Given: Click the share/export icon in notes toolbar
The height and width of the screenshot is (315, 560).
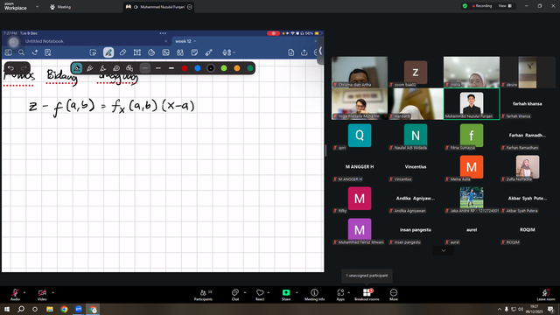Looking at the screenshot, I should tap(304, 52).
